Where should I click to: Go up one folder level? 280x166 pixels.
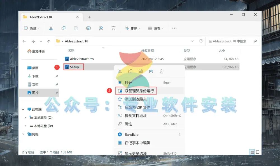click(x=49, y=41)
